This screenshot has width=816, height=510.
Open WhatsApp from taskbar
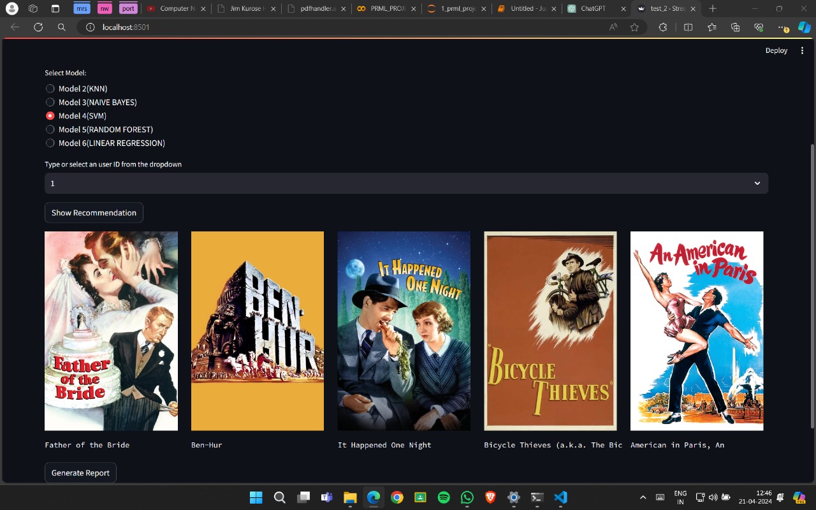click(x=467, y=497)
